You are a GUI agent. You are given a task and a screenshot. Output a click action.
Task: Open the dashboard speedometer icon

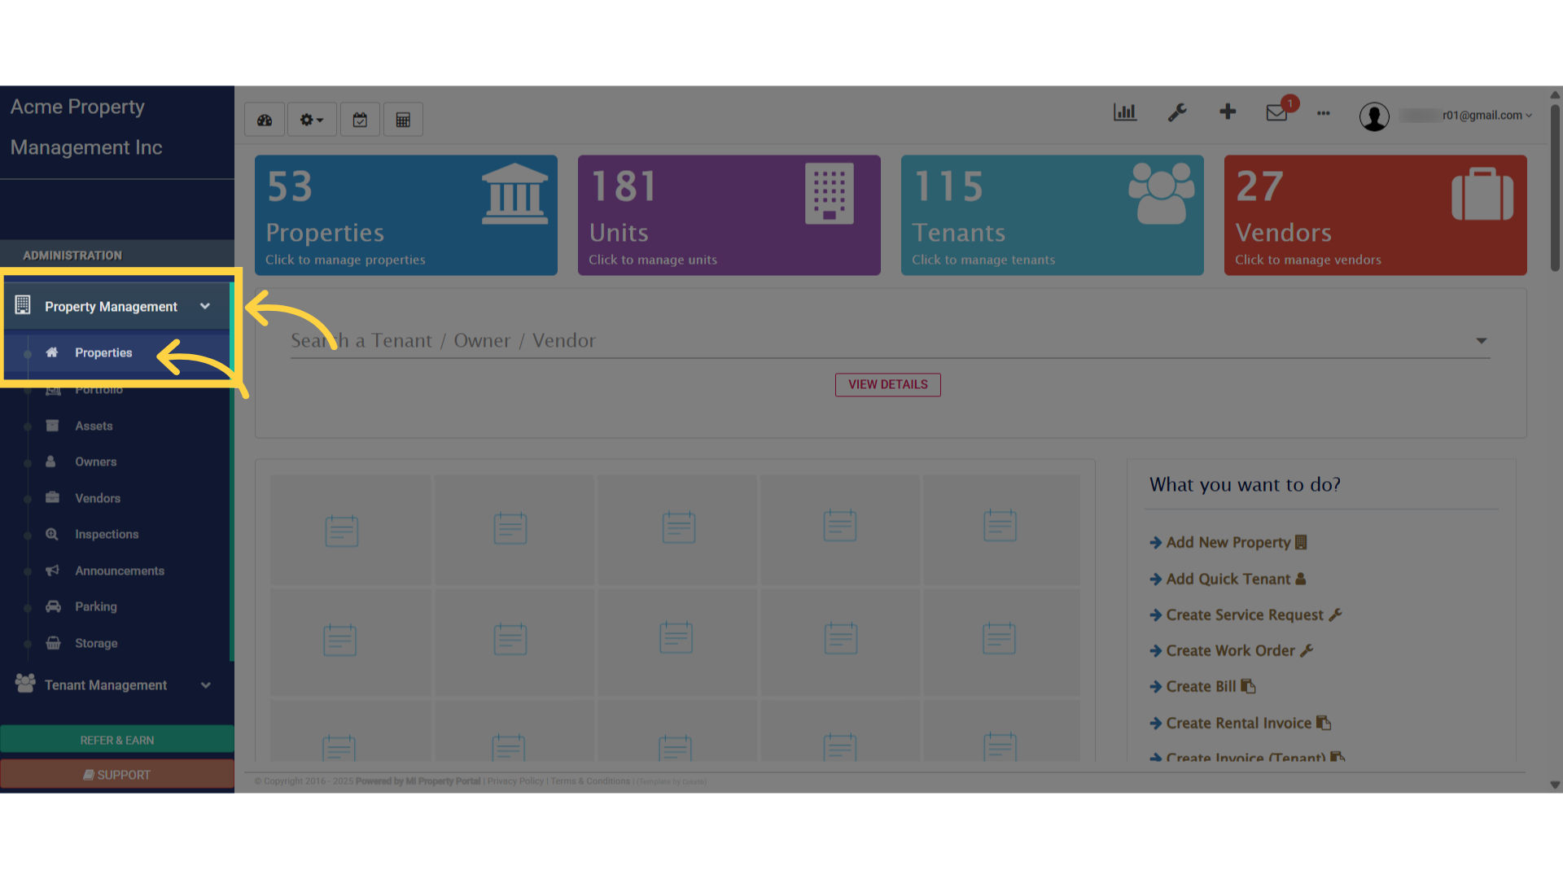[264, 119]
